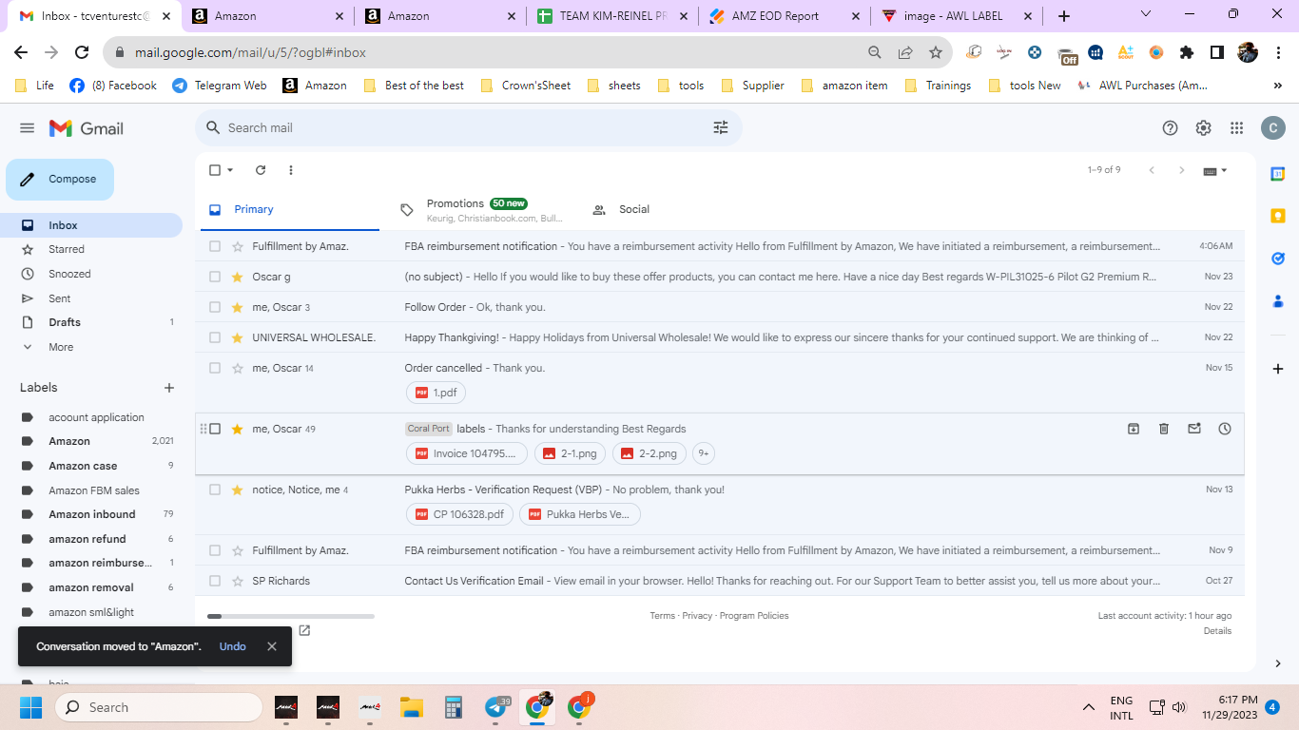Show hidden system tray icons
Image resolution: width=1299 pixels, height=730 pixels.
[x=1089, y=707]
